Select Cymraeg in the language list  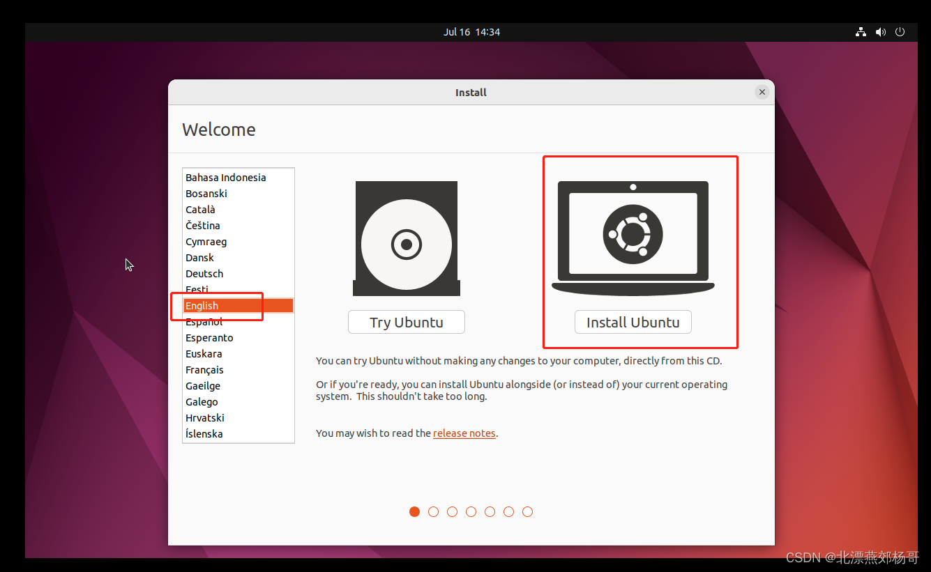point(239,242)
